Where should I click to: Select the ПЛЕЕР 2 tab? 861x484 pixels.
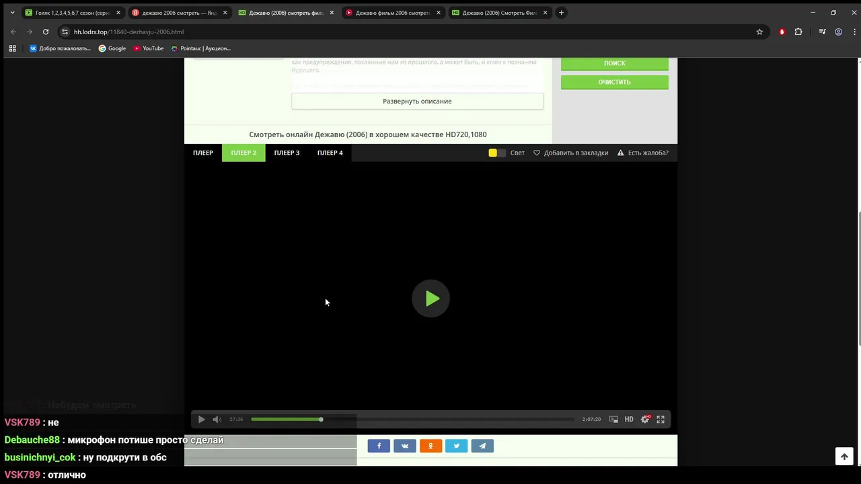[x=244, y=153]
